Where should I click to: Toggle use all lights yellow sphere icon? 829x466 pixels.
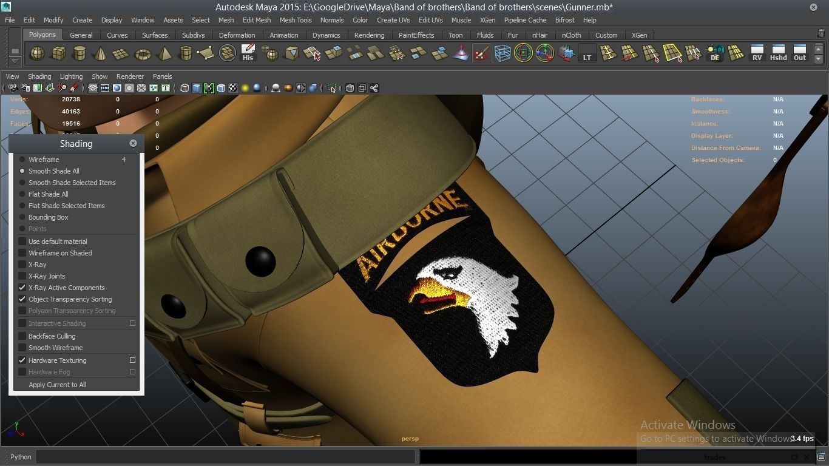245,89
